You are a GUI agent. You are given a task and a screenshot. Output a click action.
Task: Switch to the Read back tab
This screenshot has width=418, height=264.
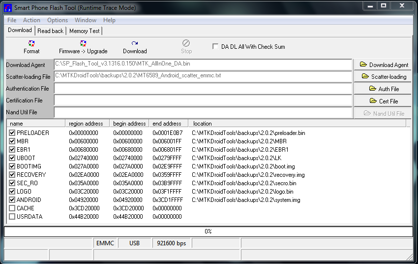[51, 31]
